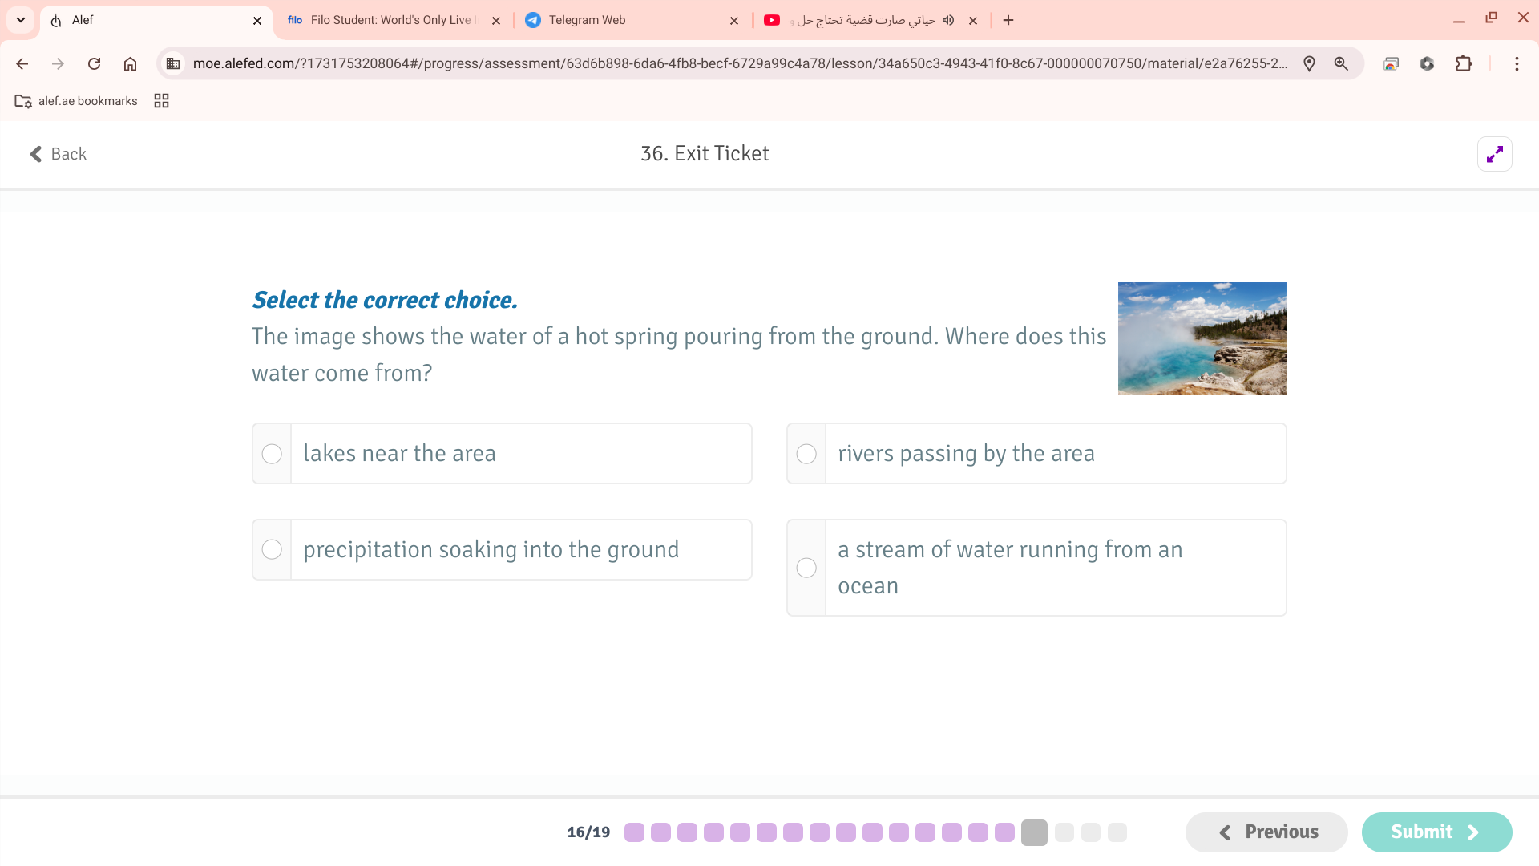Viewport: 1539px width, 866px height.
Task: Click the fullscreen expand icon
Action: [x=1494, y=154]
